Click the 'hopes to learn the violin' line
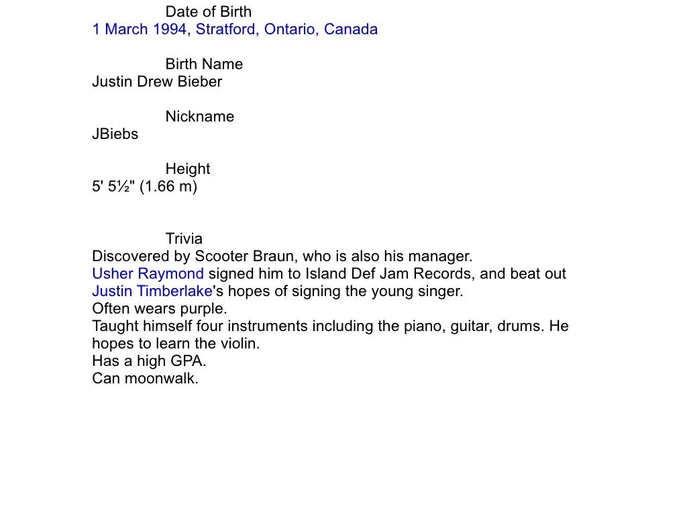 pos(176,344)
